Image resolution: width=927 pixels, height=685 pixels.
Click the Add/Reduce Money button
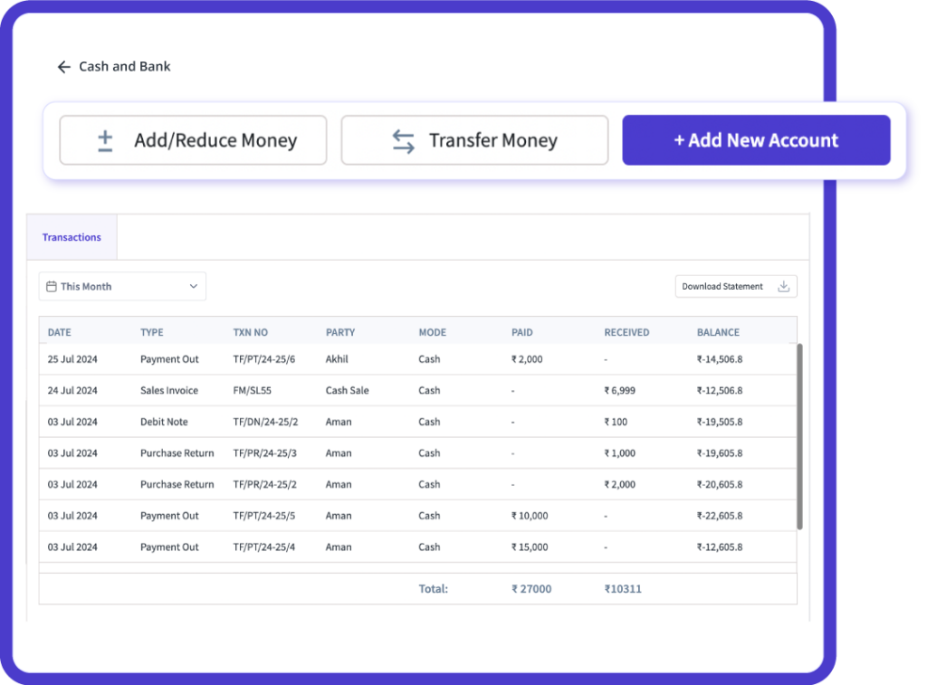point(192,139)
